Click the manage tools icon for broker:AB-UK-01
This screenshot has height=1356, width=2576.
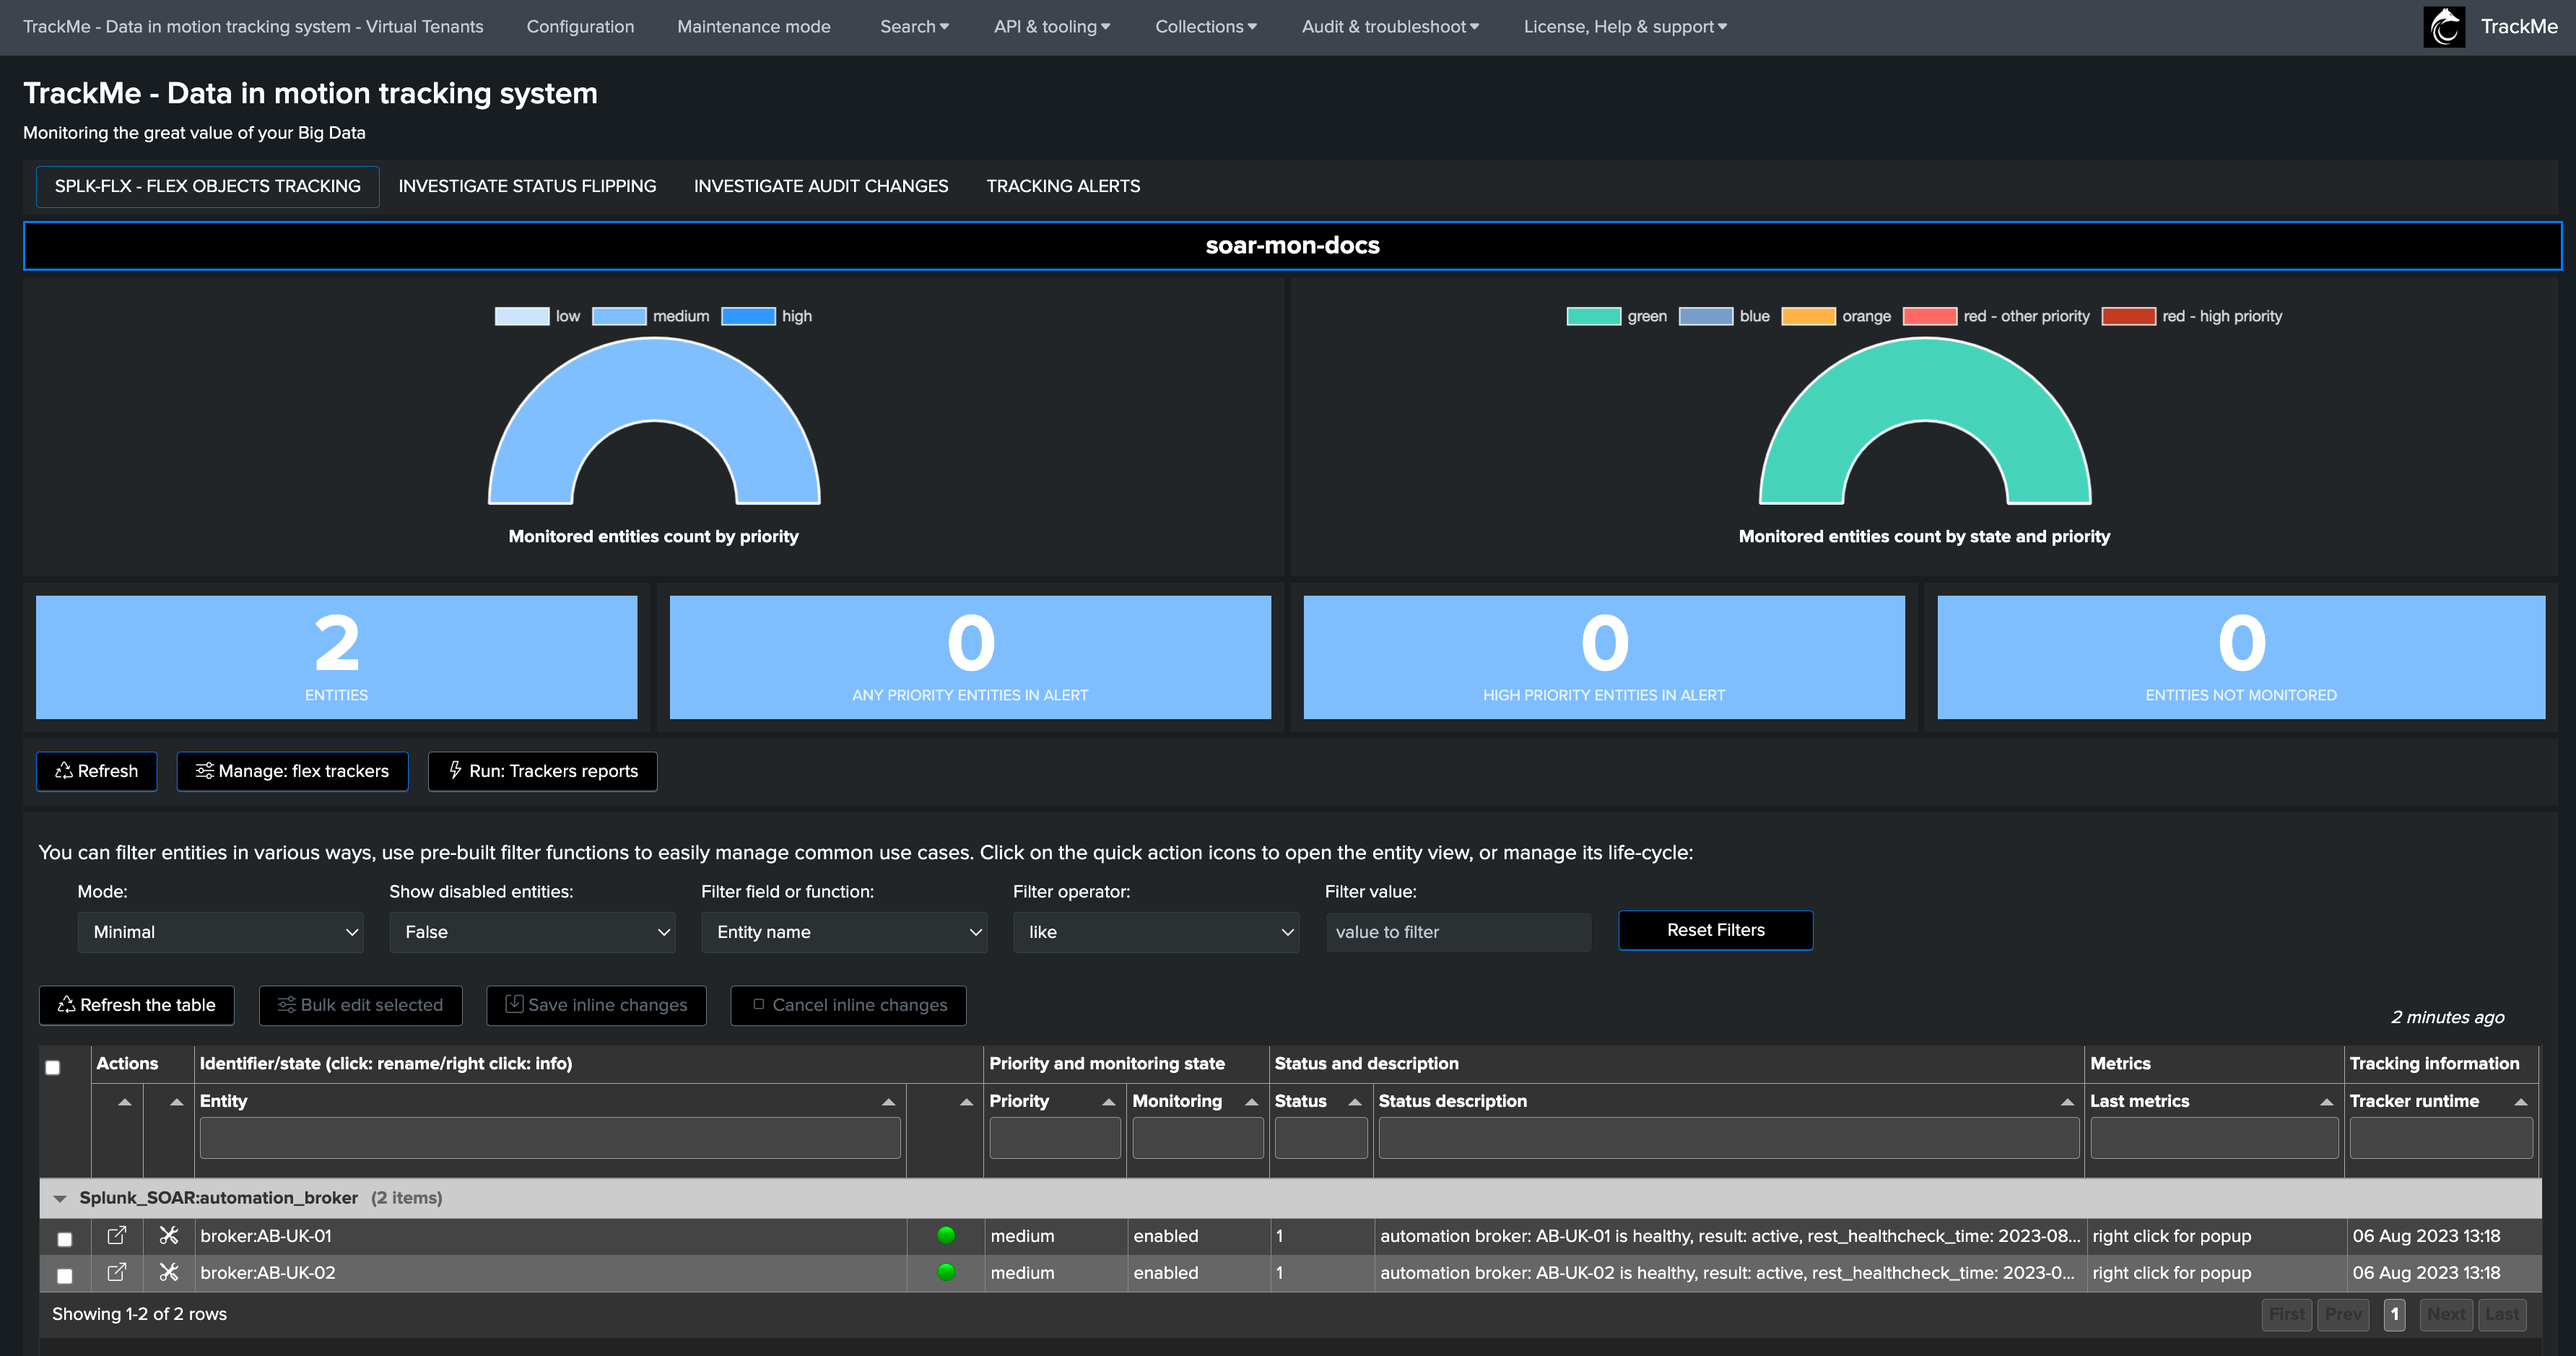click(x=169, y=1235)
